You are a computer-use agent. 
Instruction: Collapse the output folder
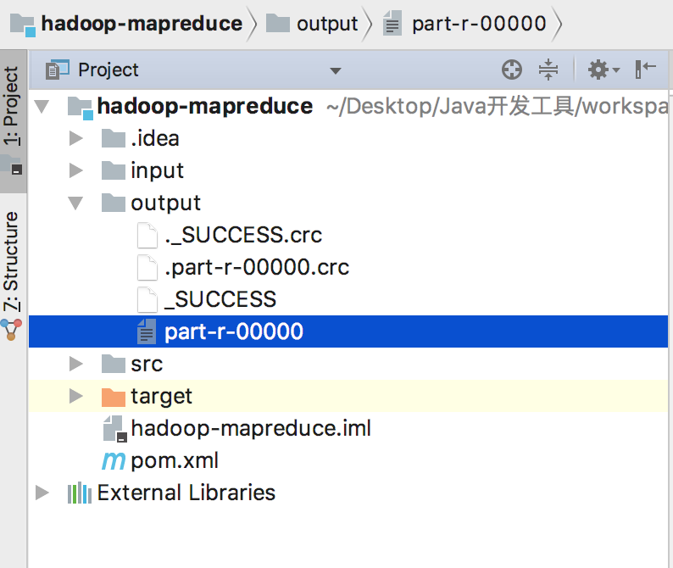tap(75, 203)
